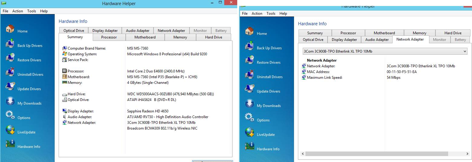472x162 pixels.
Task: Open Action menu in right window
Action: [257, 14]
